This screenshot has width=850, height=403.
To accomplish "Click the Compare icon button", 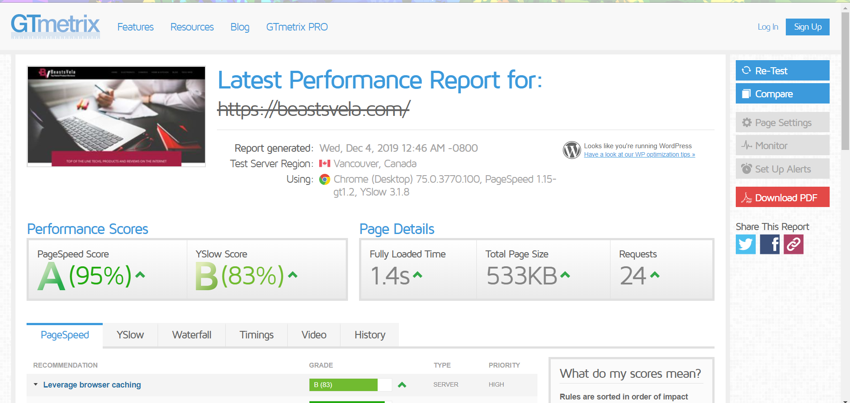I will pyautogui.click(x=747, y=93).
